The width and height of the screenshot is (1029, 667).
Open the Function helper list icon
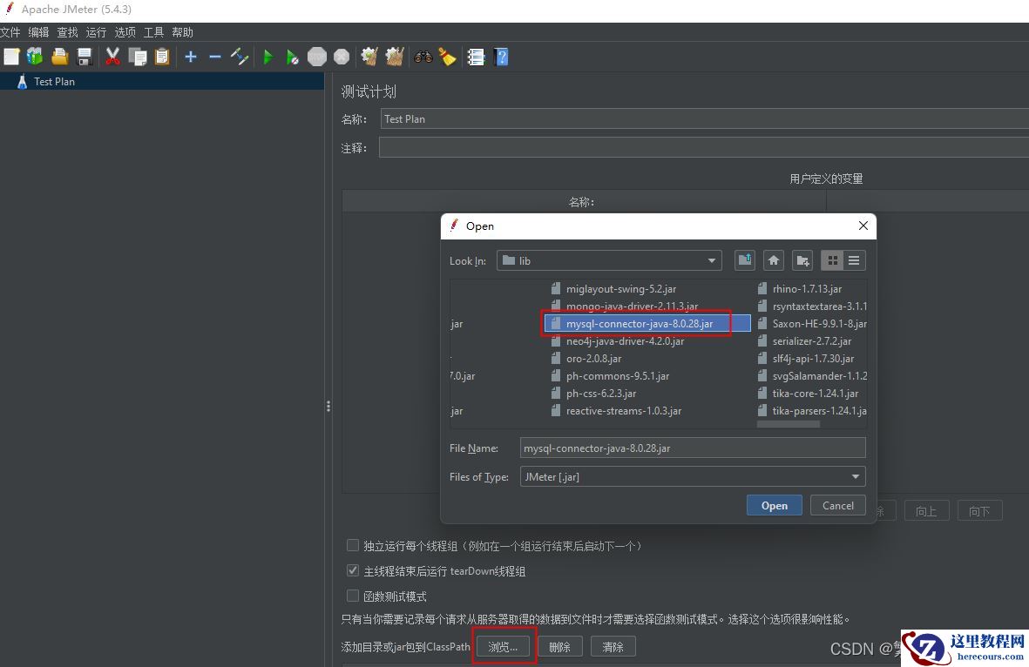tap(476, 57)
